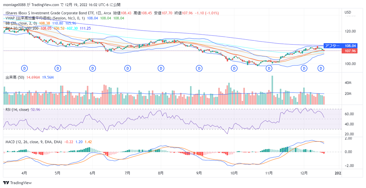Click the 60.00 RSI axis value

click(x=349, y=114)
